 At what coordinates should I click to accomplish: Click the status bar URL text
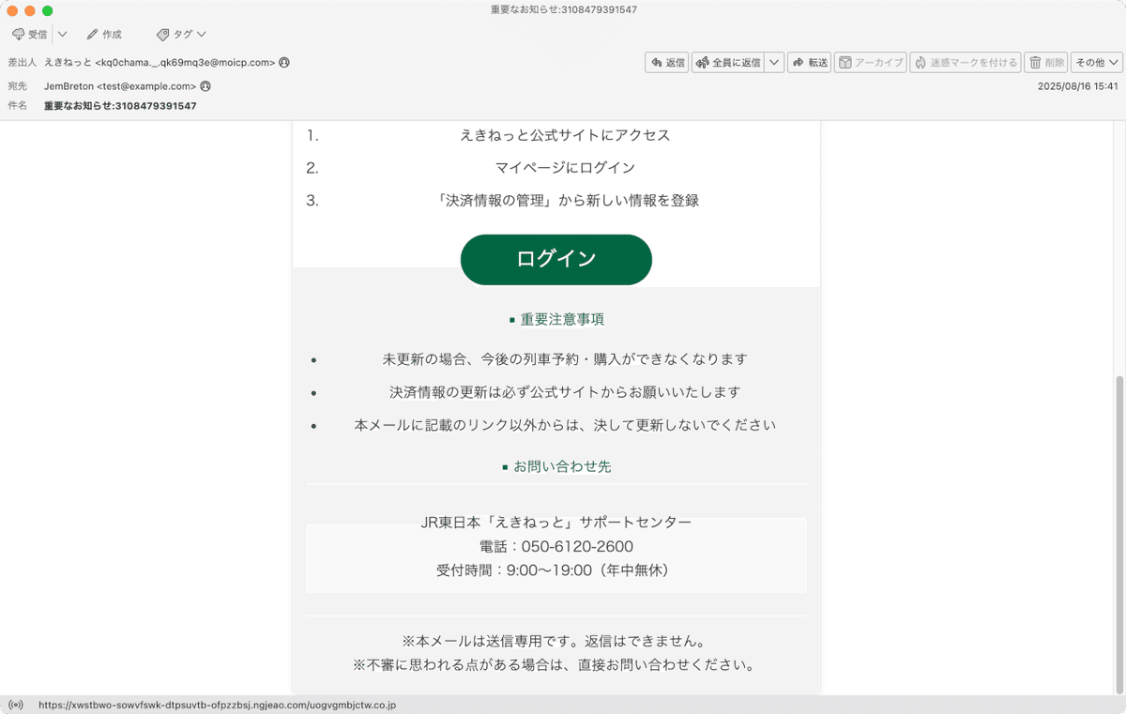[x=217, y=705]
